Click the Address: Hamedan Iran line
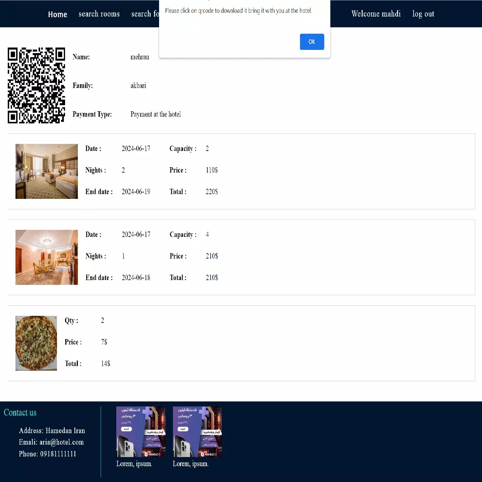The image size is (482, 482). pyautogui.click(x=52, y=431)
